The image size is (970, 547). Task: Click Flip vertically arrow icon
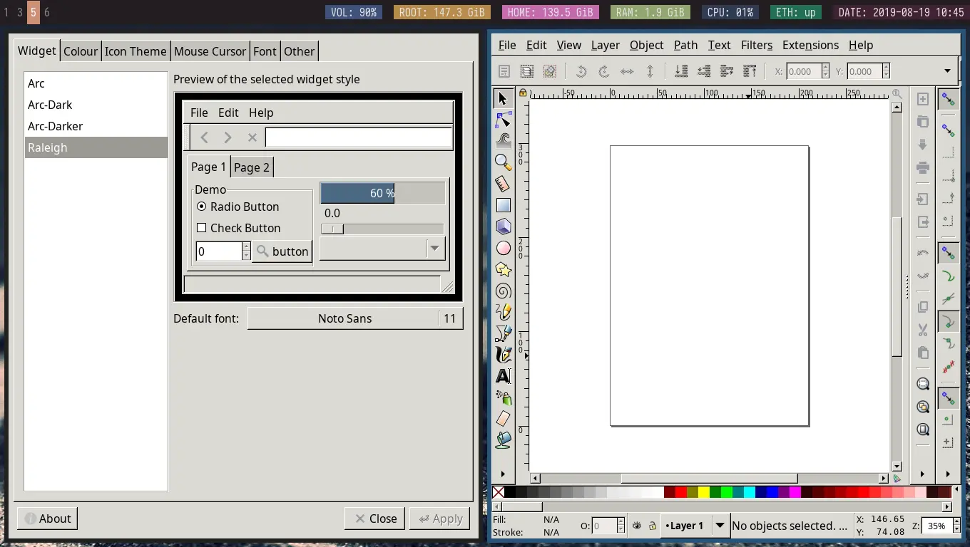point(650,71)
